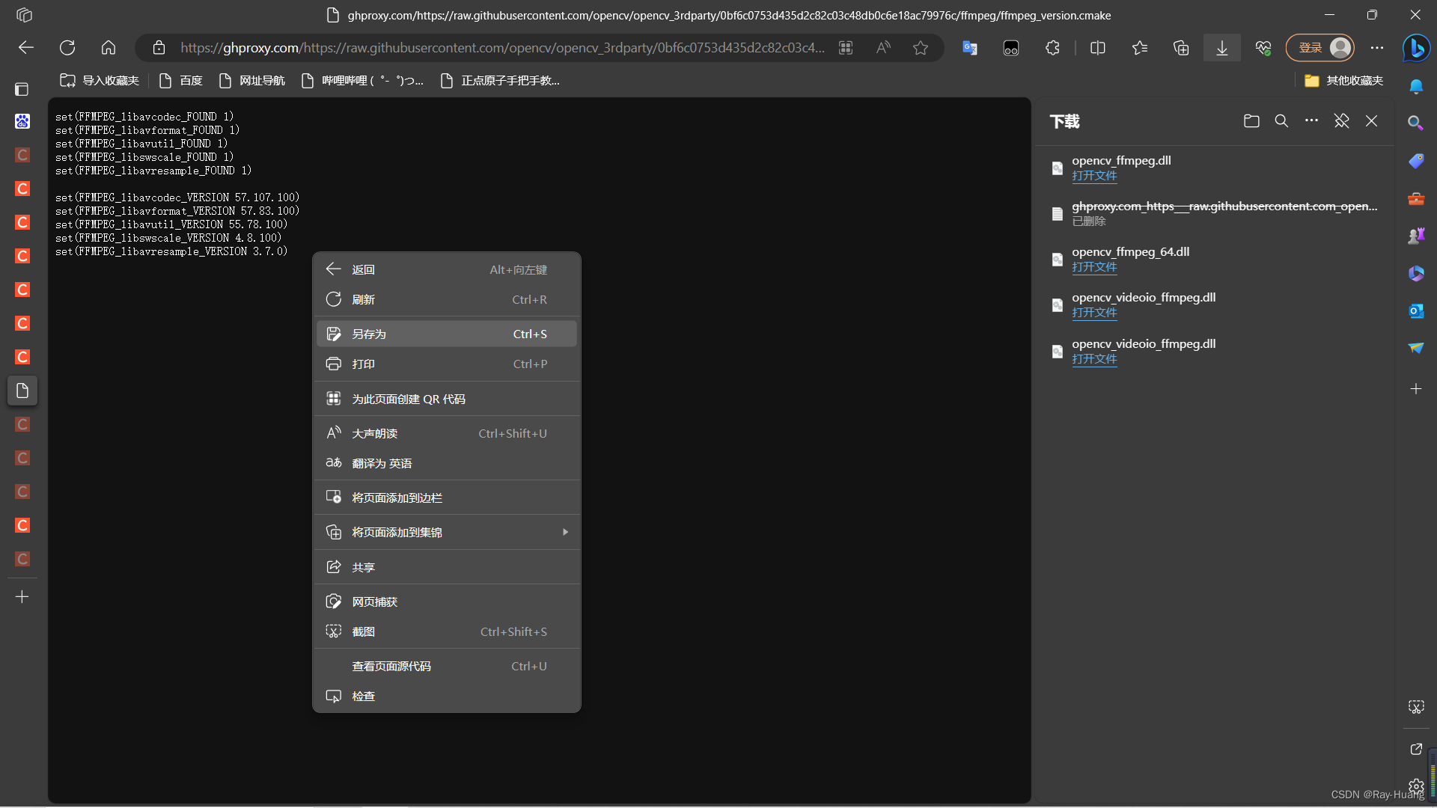
Task: Toggle split screen icon in toolbar
Action: (1098, 48)
